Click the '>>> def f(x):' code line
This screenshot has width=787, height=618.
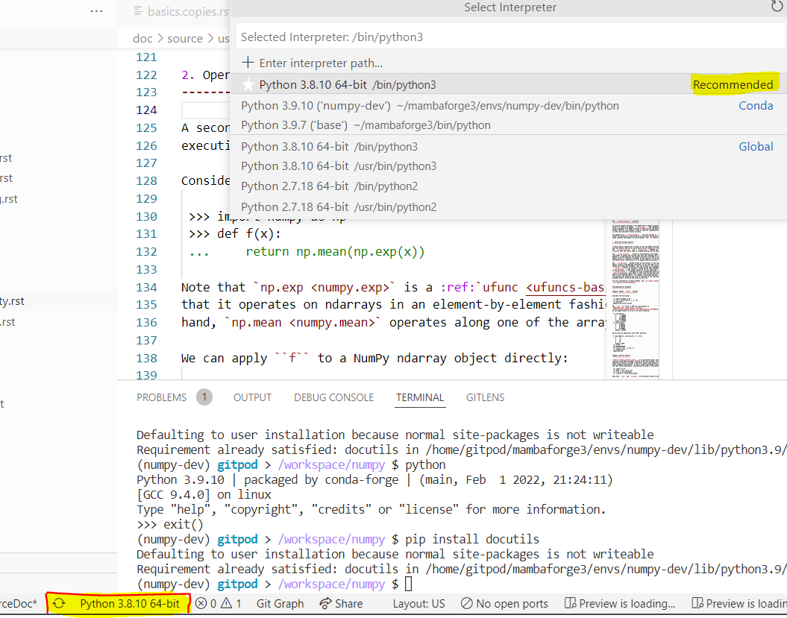coord(235,234)
